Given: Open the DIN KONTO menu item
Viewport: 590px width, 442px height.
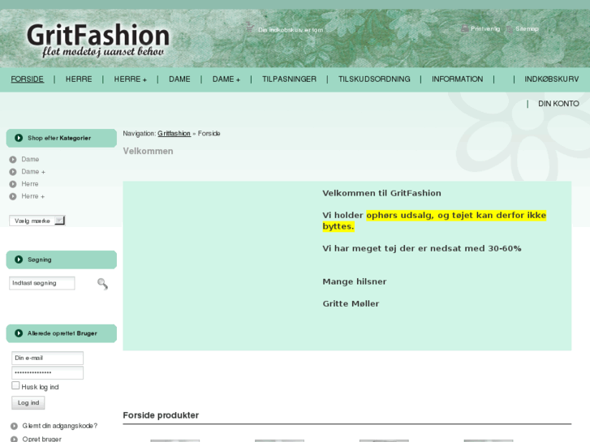Looking at the screenshot, I should pyautogui.click(x=558, y=104).
